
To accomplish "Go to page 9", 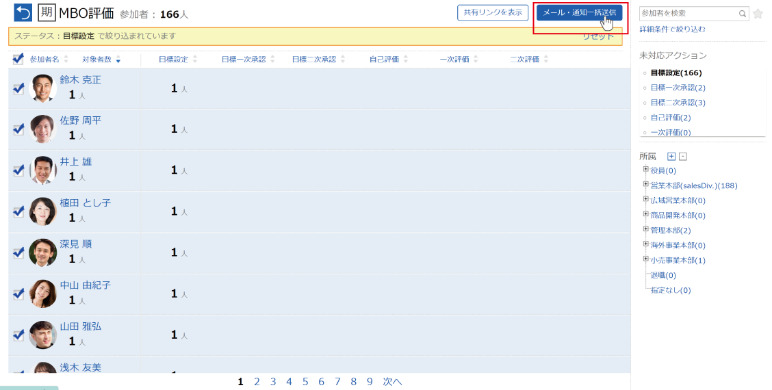I will pos(370,382).
